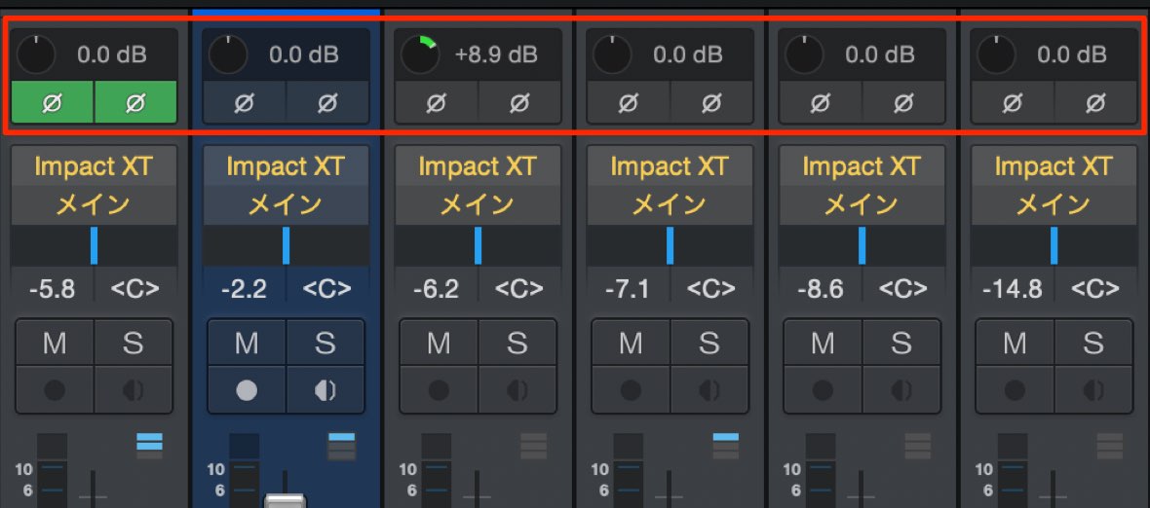Screen dimensions: 1150x508
Task: Mute the channel with volume -6.2
Action: 440,343
